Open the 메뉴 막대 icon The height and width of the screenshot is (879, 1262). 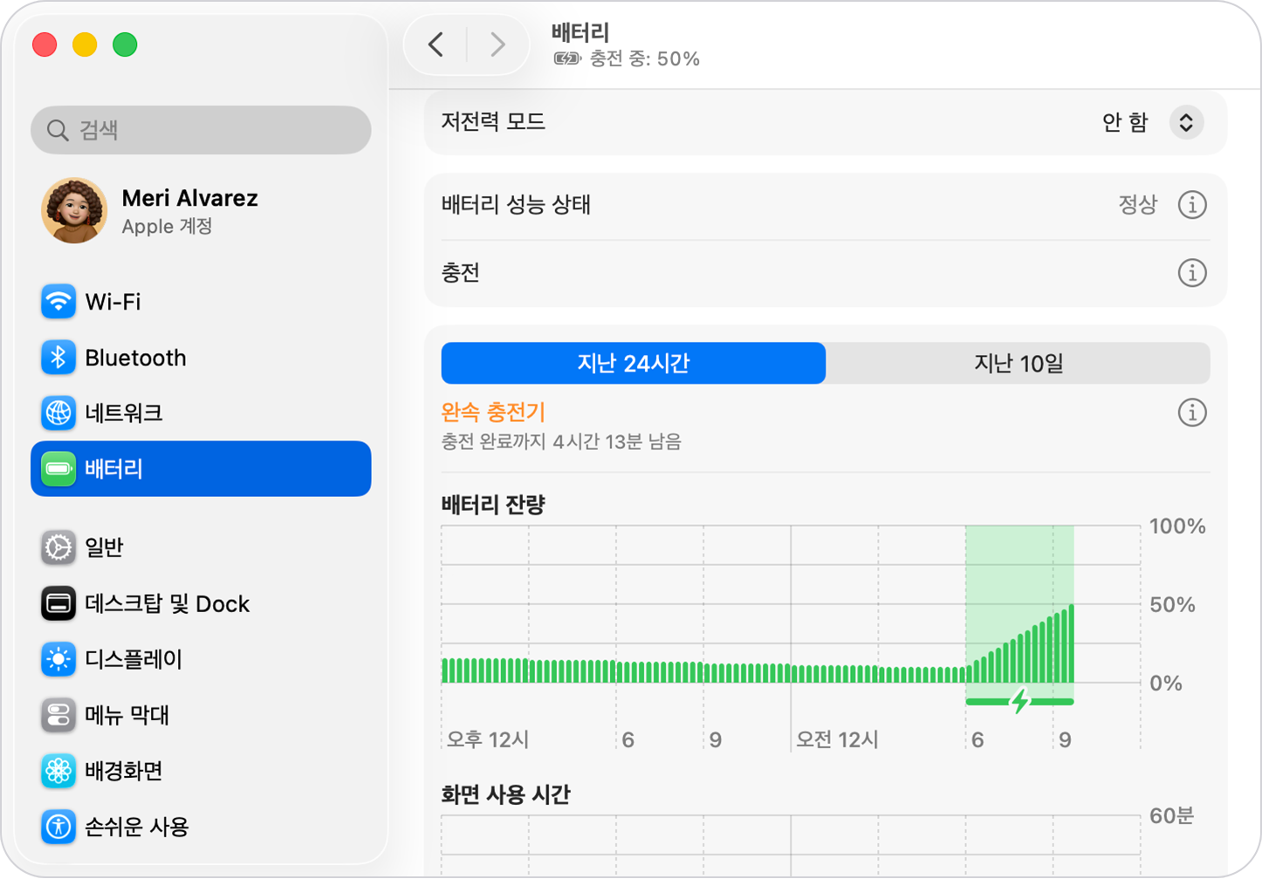pyautogui.click(x=58, y=715)
